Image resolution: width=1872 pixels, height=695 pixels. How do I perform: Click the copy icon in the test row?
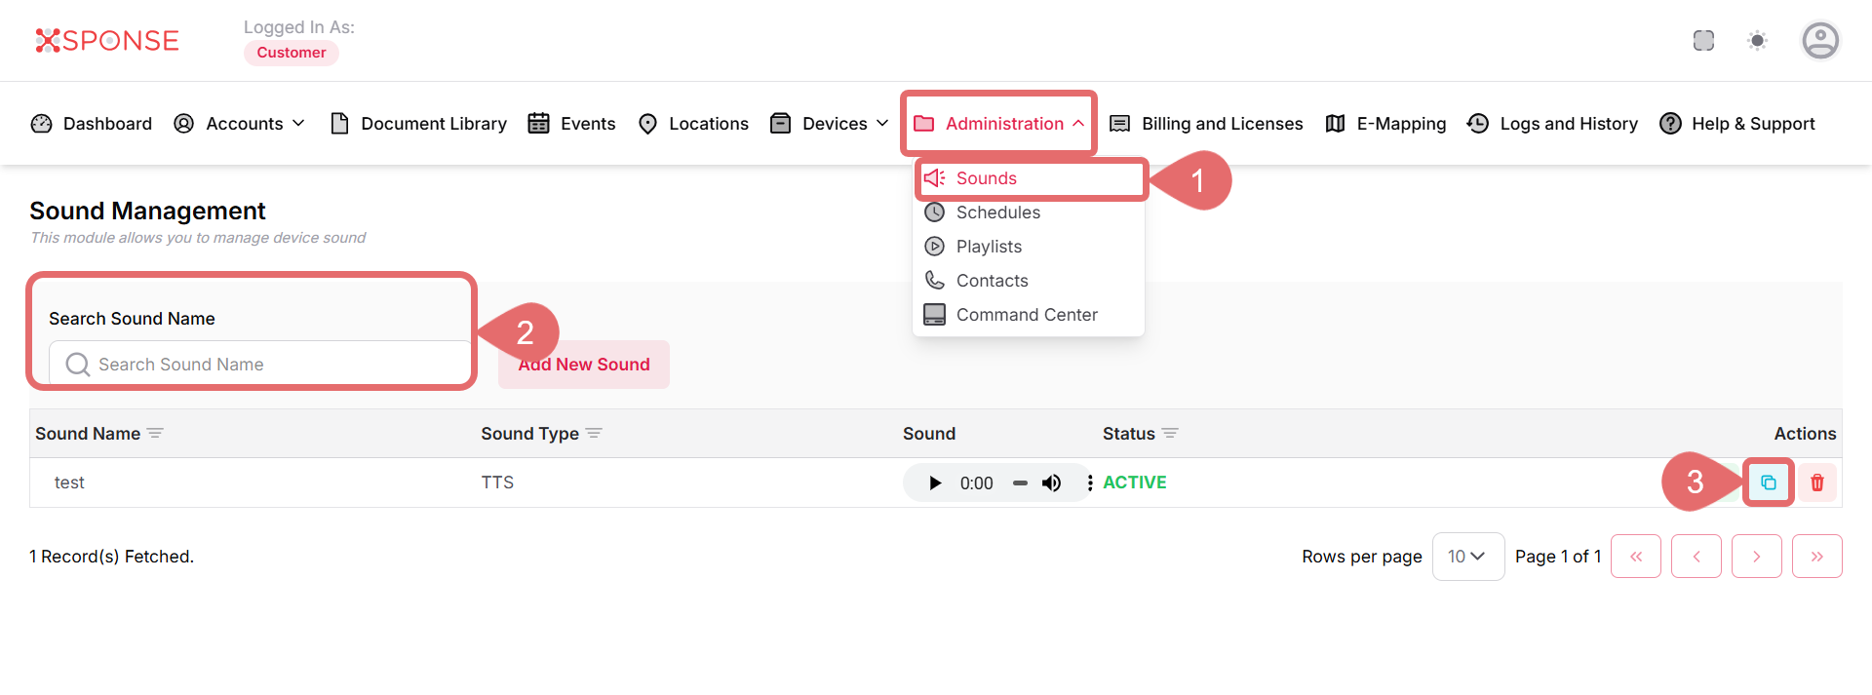[1768, 483]
